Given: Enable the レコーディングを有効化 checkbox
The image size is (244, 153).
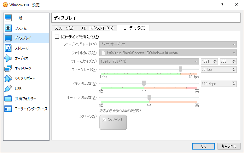Looking at the screenshot, I should (57, 37).
